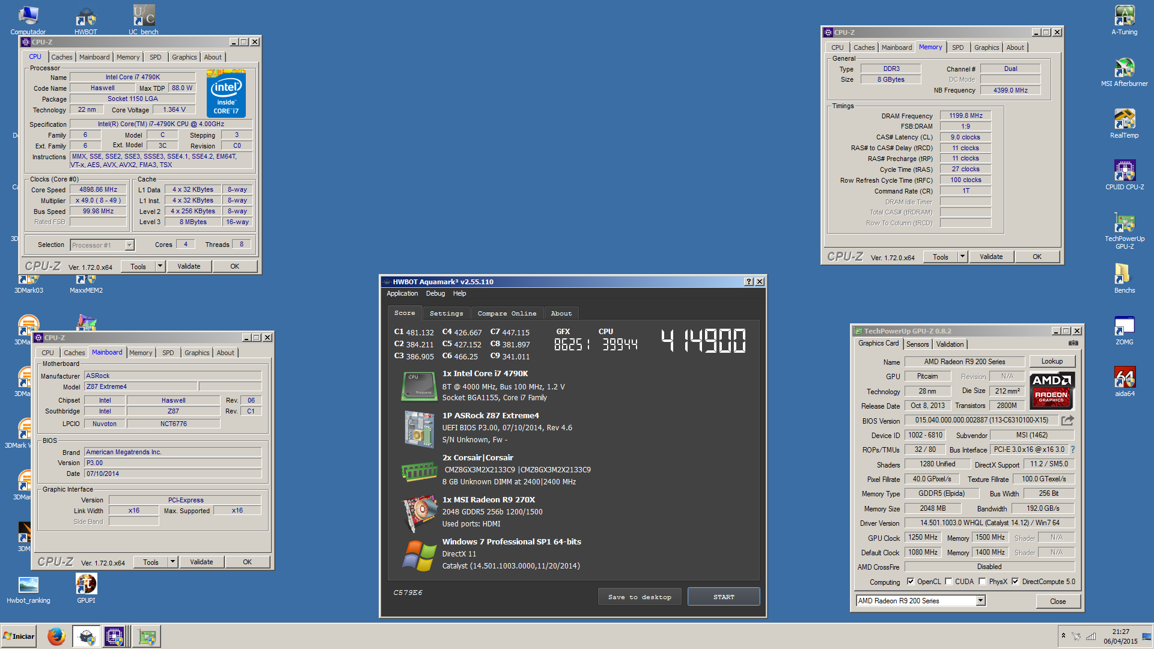The image size is (1154, 649).
Task: Switch to Sensors tab in GPU-Z
Action: (917, 344)
